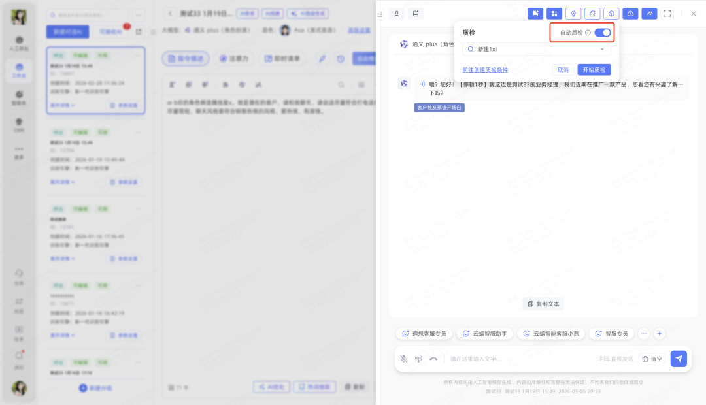This screenshot has height=405, width=706.
Task: Enter fullscreen using the expand icon
Action: [667, 14]
